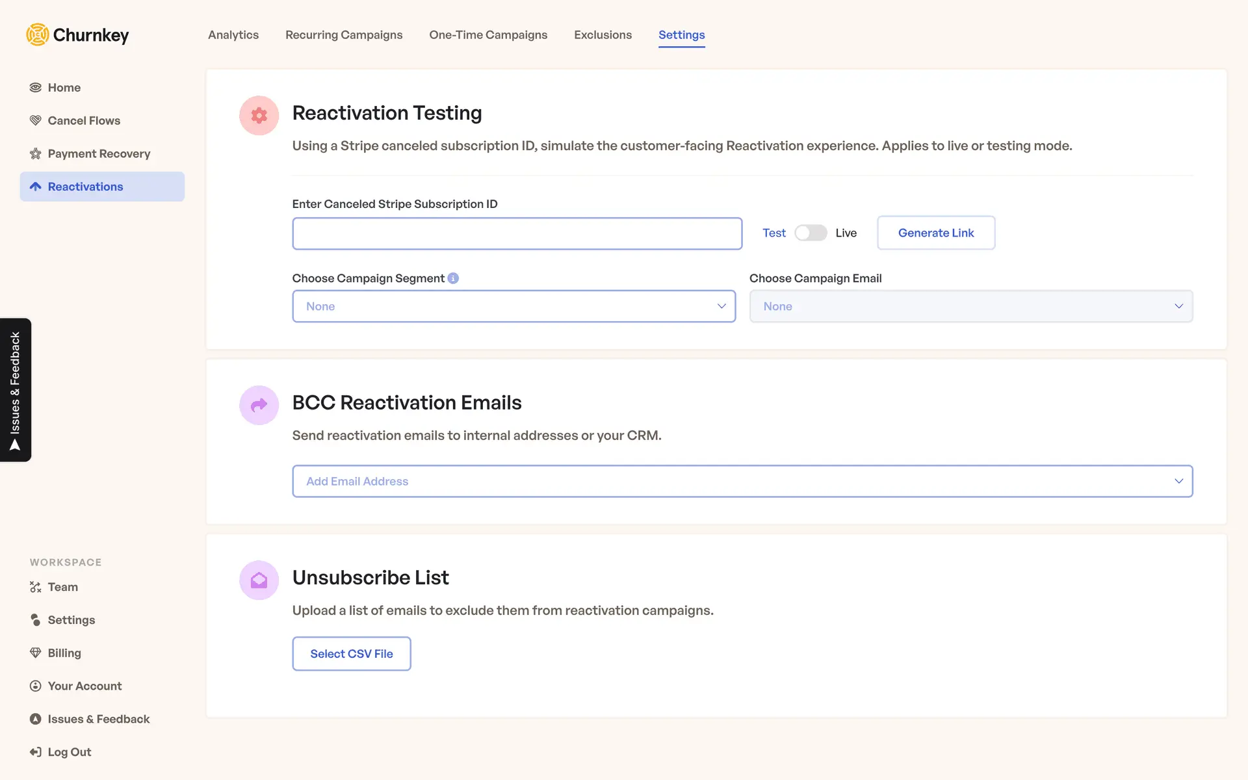Open Home from the sidebar

pos(64,88)
